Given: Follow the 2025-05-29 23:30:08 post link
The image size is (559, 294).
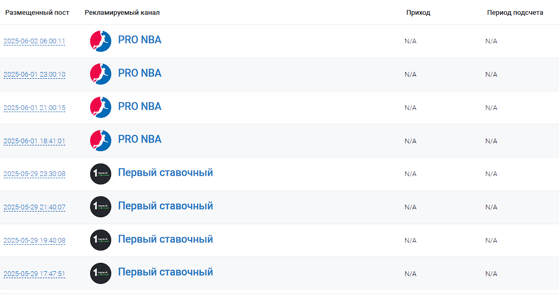Looking at the screenshot, I should tap(34, 174).
